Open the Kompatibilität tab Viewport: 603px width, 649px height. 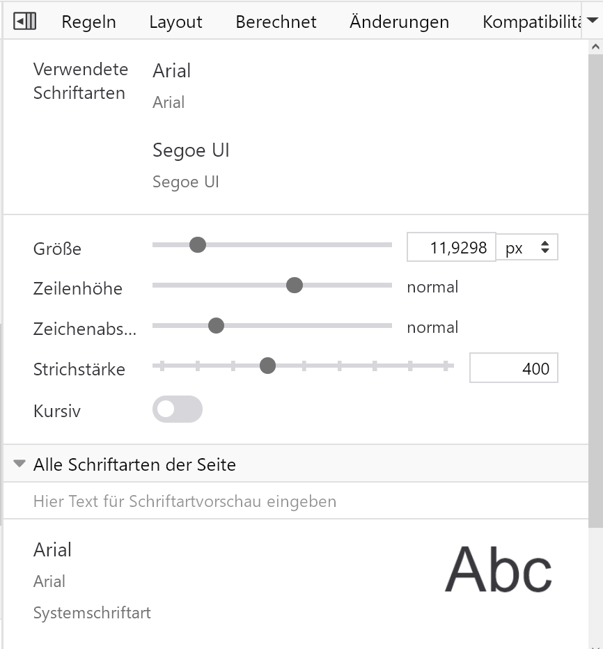pos(531,22)
